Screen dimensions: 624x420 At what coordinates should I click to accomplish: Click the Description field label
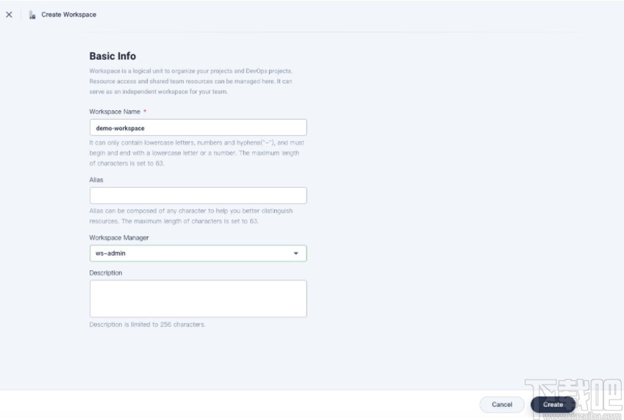[106, 273]
